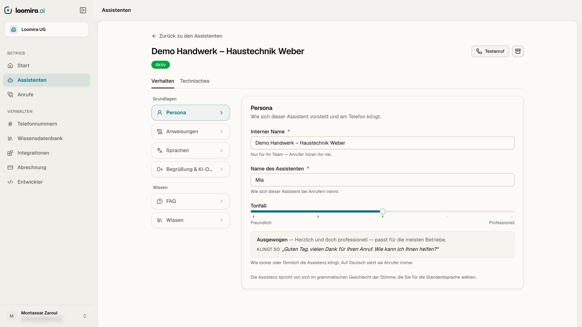Go back via Zurück zu den Assistenten

tap(187, 36)
